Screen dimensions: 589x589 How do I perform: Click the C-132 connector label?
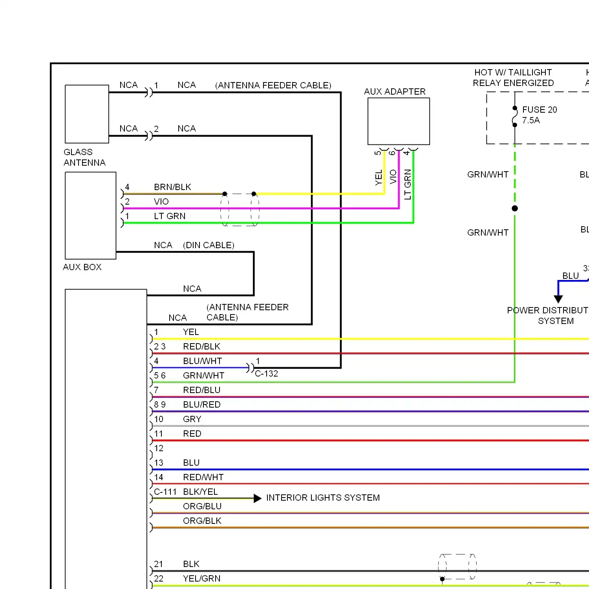coord(266,373)
